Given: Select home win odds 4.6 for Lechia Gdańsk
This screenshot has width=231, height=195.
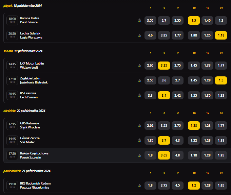Looking at the screenshot, I should [x=150, y=35].
